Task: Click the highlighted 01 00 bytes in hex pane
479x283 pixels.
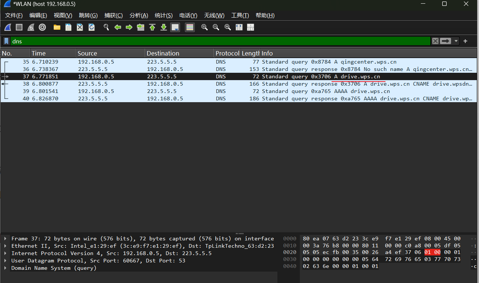Action: point(432,252)
